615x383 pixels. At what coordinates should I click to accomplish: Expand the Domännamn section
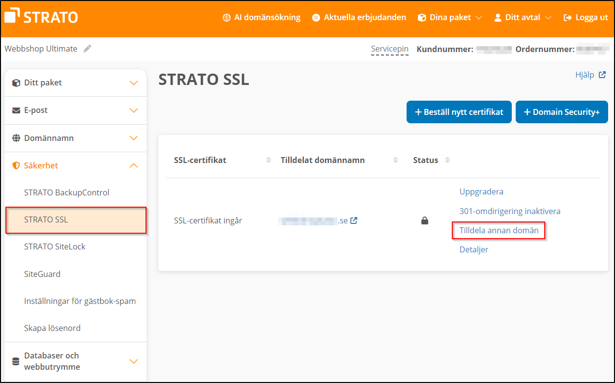[x=133, y=138]
